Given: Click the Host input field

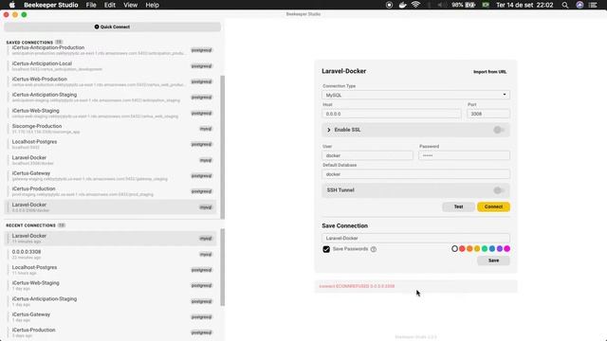Looking at the screenshot, I should 392,114.
